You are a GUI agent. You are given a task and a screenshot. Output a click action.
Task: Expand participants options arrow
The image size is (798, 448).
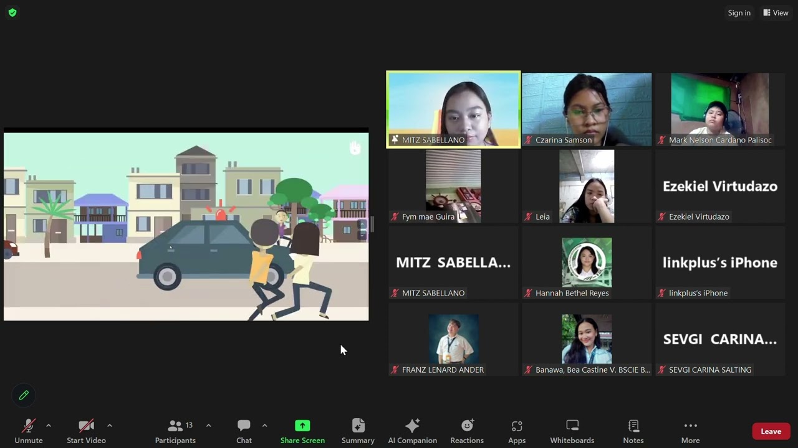click(x=208, y=426)
